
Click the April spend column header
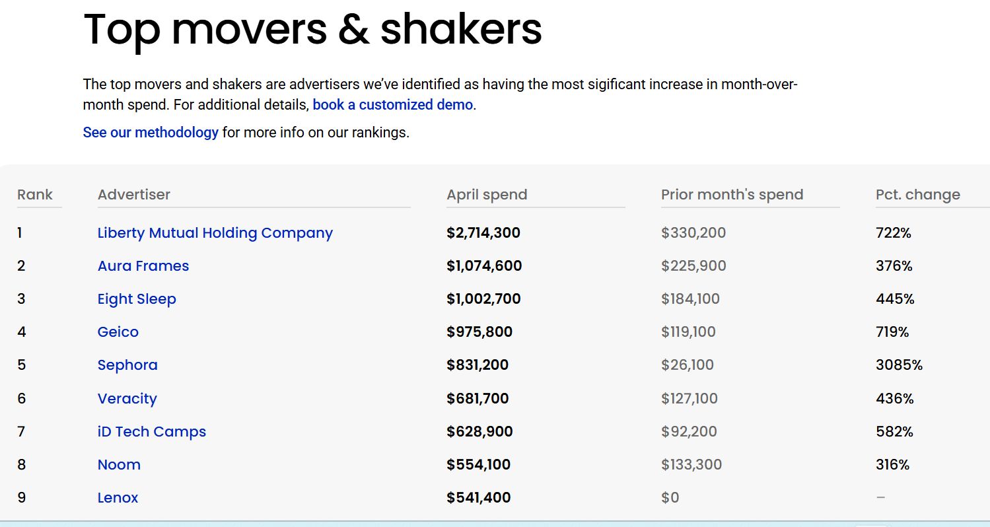tap(487, 195)
